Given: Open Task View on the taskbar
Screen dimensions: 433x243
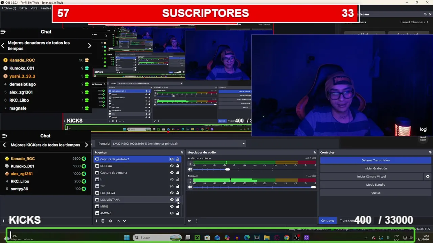Looking at the screenshot, I should 187,238.
